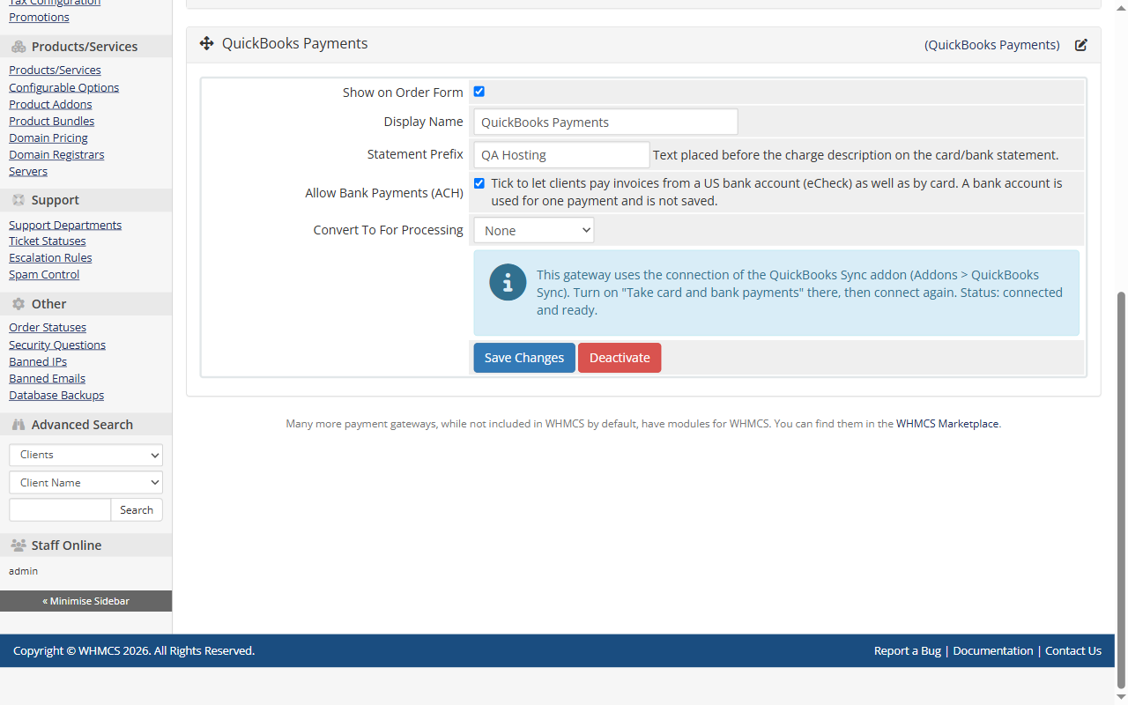The image size is (1128, 705).
Task: Click the scrollbar down arrow
Action: tap(1121, 698)
